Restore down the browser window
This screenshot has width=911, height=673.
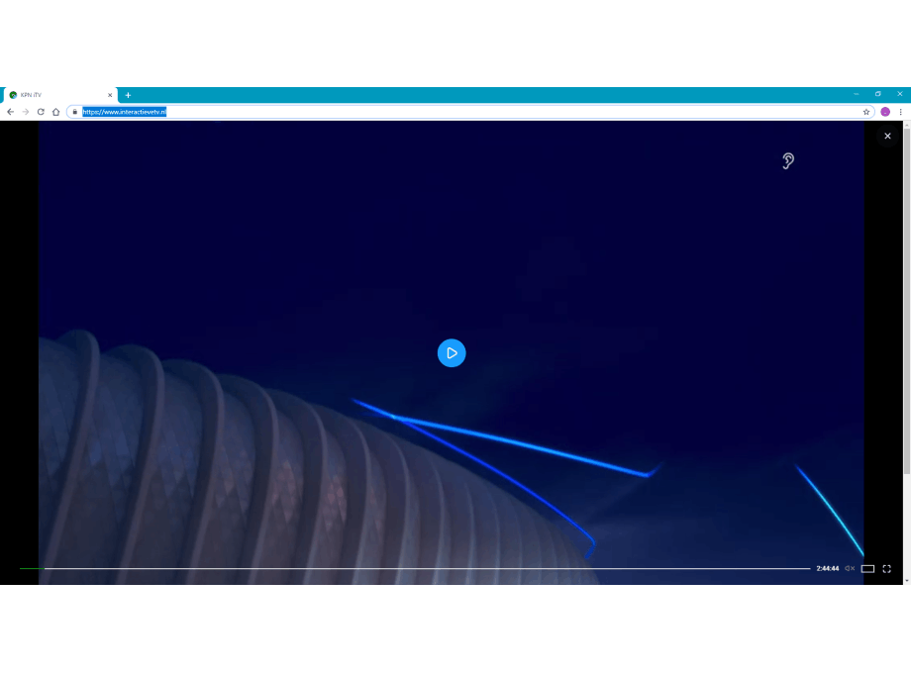(x=878, y=94)
